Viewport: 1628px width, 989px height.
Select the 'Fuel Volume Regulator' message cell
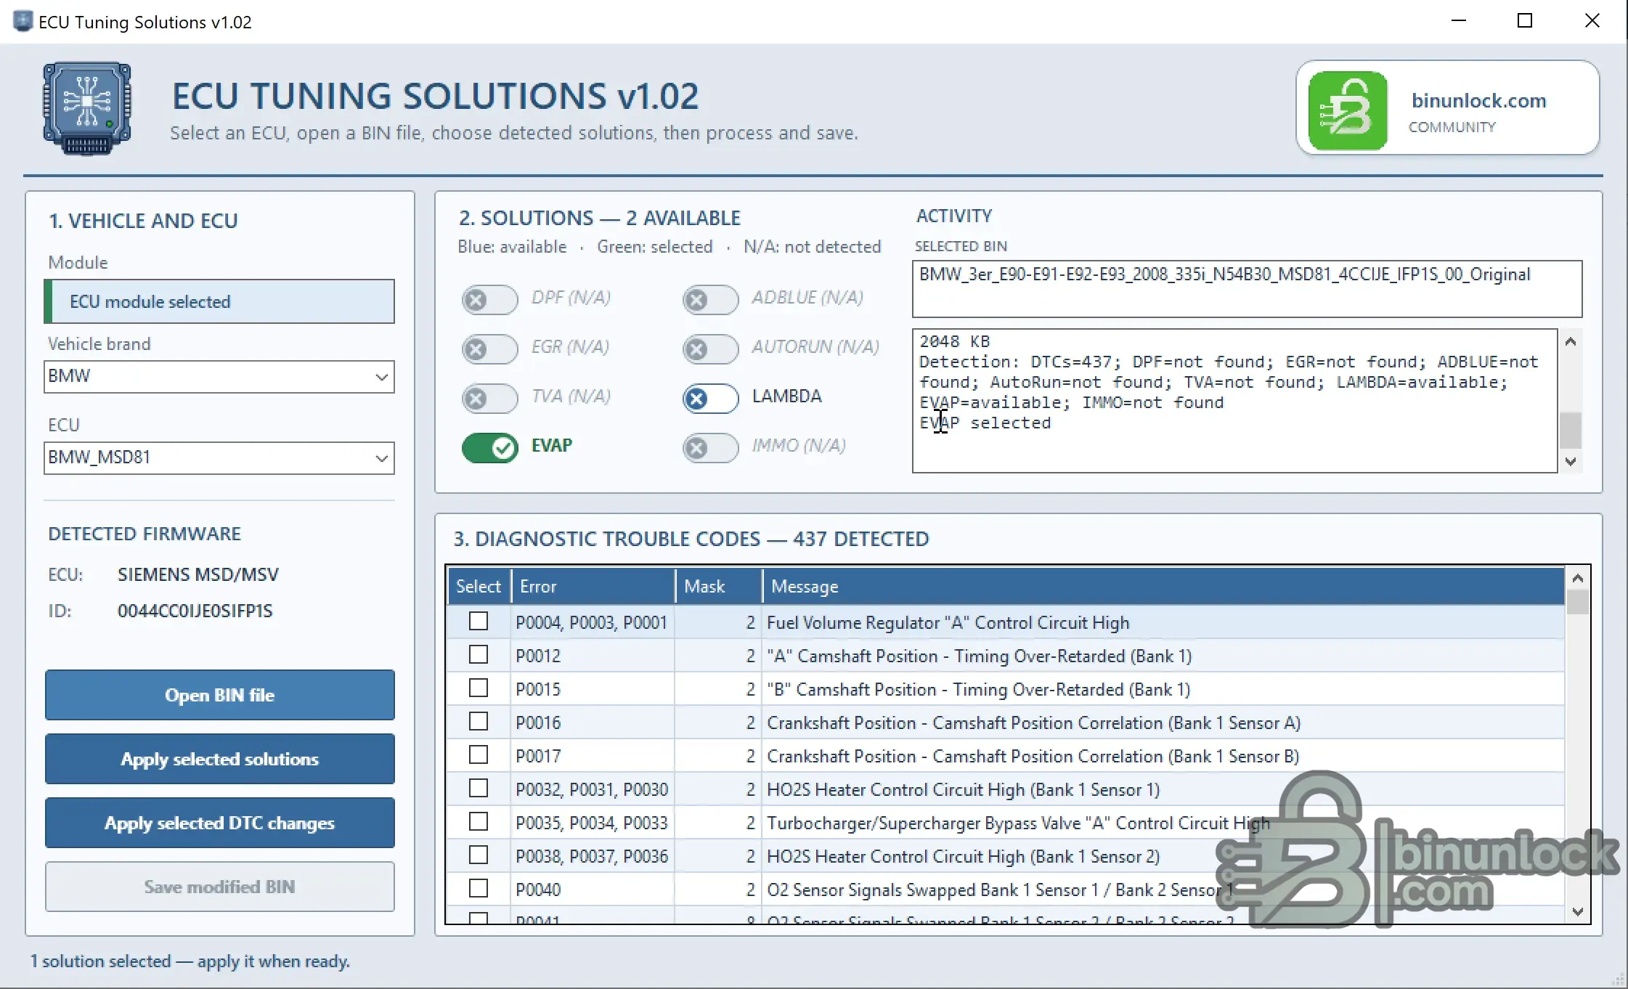[1163, 622]
